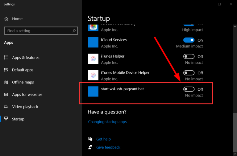Click the iCloud Services app icon
Screen dimensions: 237x156
pos(93,43)
